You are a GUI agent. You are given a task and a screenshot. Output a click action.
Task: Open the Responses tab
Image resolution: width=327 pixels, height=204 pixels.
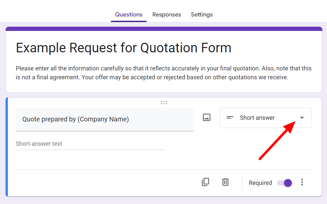pyautogui.click(x=167, y=14)
